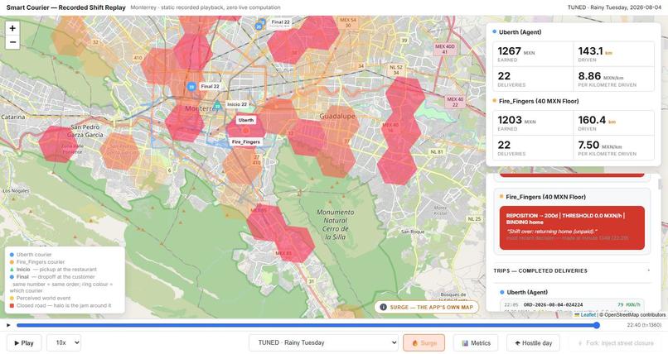The width and height of the screenshot is (668, 354).
Task: Collapse the TRIPS — COMPLETED DELIVERIES section
Action: tap(572, 270)
